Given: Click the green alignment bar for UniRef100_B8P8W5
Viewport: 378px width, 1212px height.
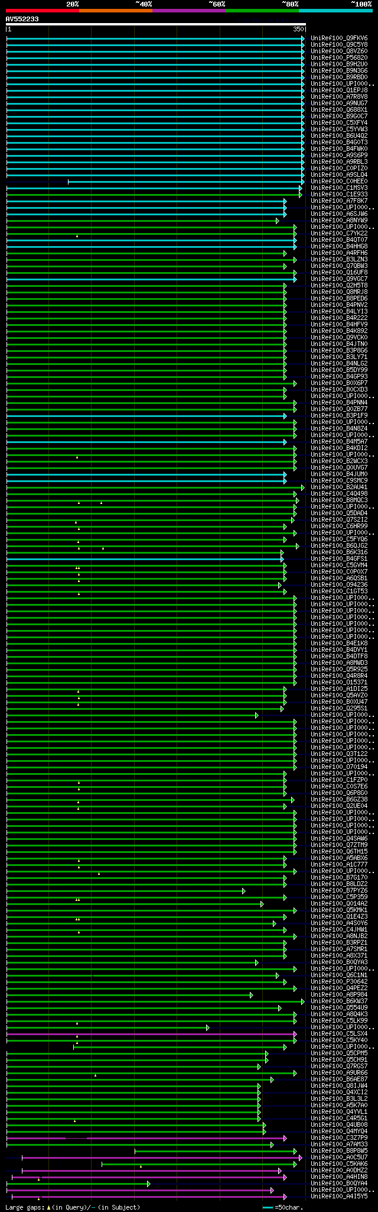Looking at the screenshot, I should pos(216,1151).
